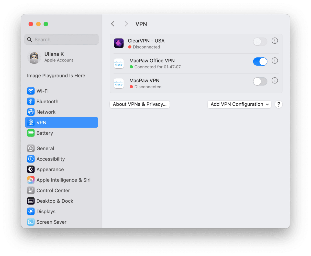The width and height of the screenshot is (311, 256).
Task: Click MacPaw VPN name text
Action: tap(144, 80)
